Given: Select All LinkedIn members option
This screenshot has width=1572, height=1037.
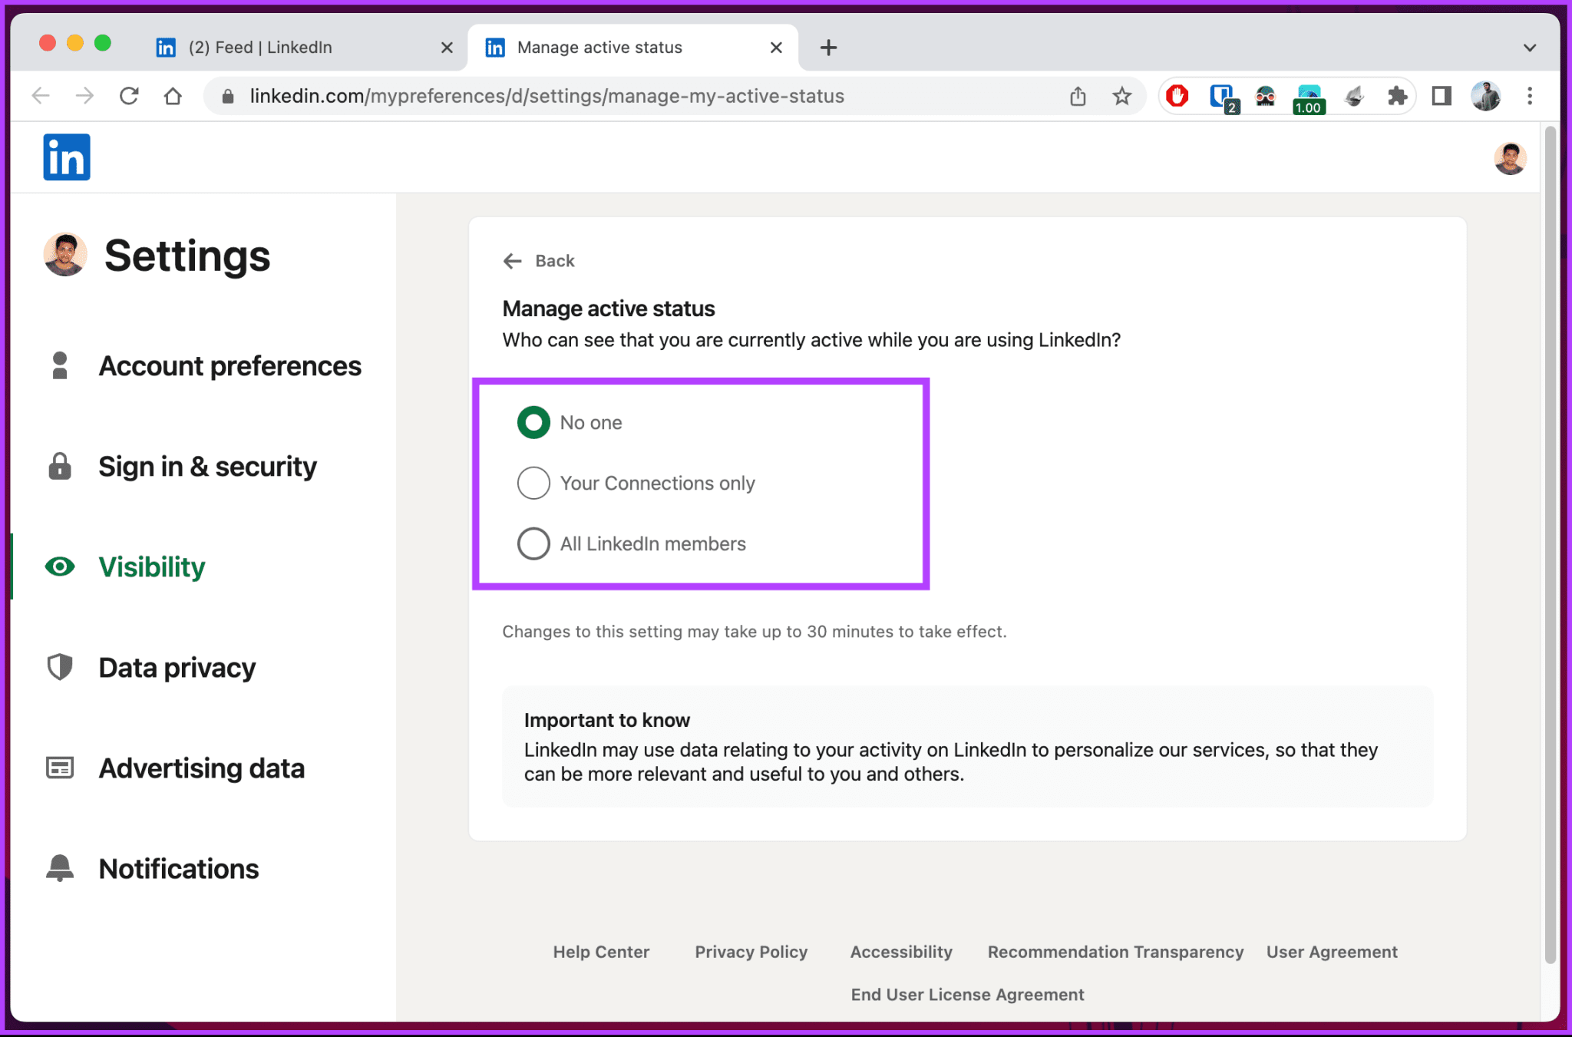Looking at the screenshot, I should [x=532, y=544].
